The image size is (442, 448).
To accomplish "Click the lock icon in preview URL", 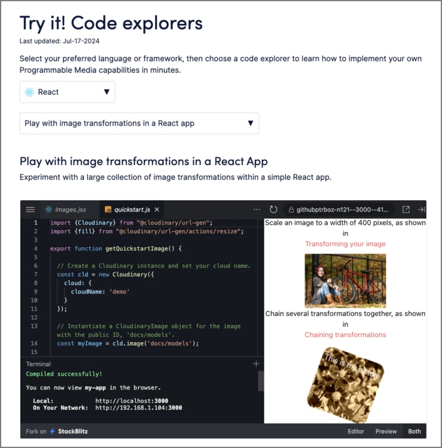I will [x=291, y=210].
